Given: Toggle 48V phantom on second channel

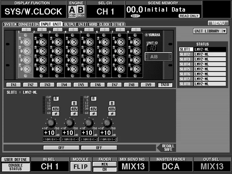Looking at the screenshot, I should [74, 109].
